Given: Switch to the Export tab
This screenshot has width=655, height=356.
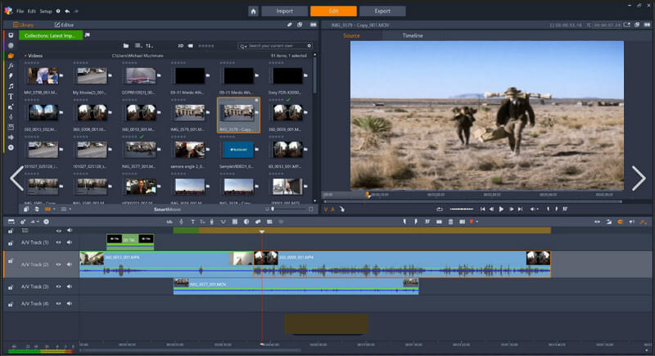Looking at the screenshot, I should [x=382, y=11].
